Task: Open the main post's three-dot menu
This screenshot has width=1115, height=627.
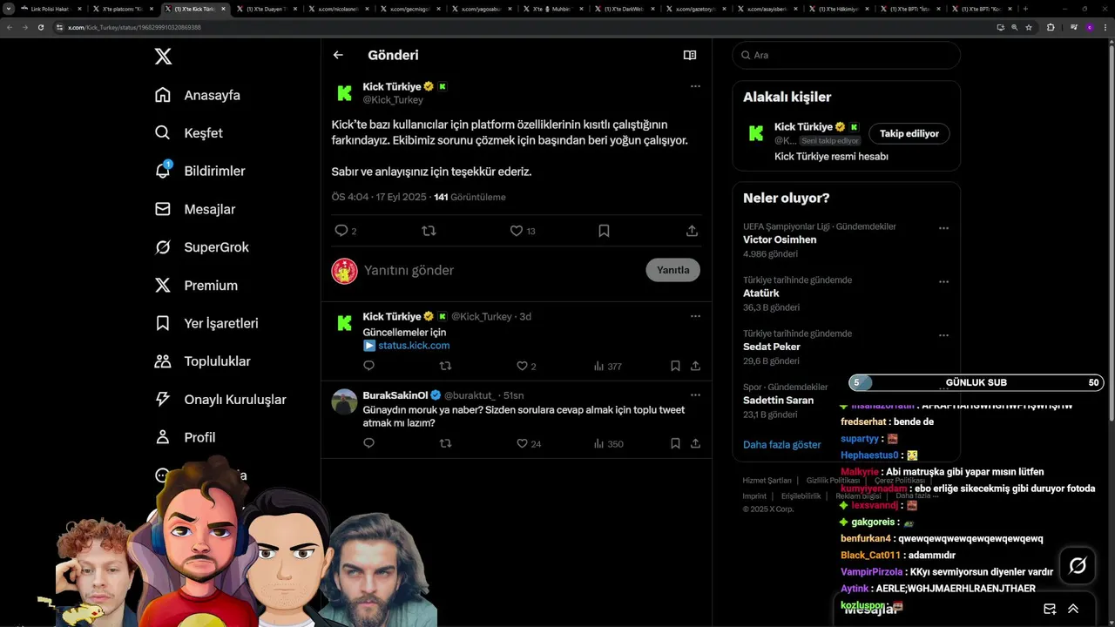Action: (695, 86)
